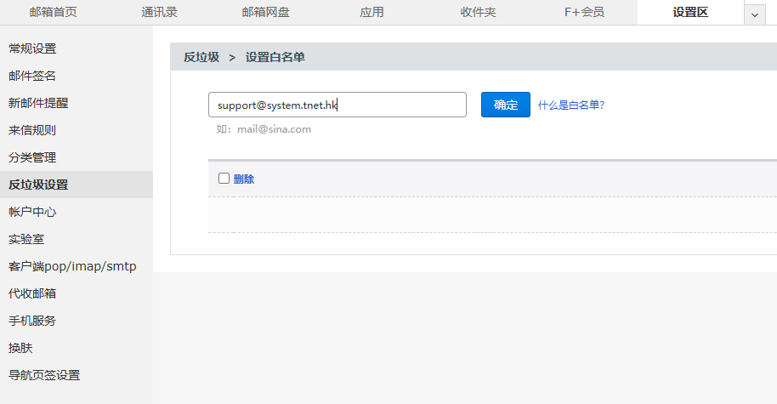Open the 收件夹 tab
The height and width of the screenshot is (404, 777).
point(478,12)
